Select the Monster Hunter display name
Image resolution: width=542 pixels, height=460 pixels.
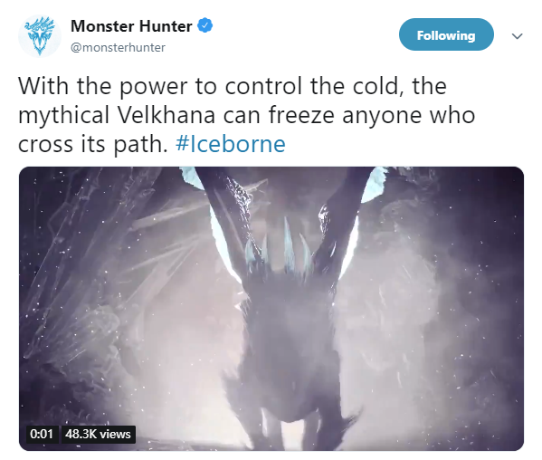pyautogui.click(x=131, y=26)
